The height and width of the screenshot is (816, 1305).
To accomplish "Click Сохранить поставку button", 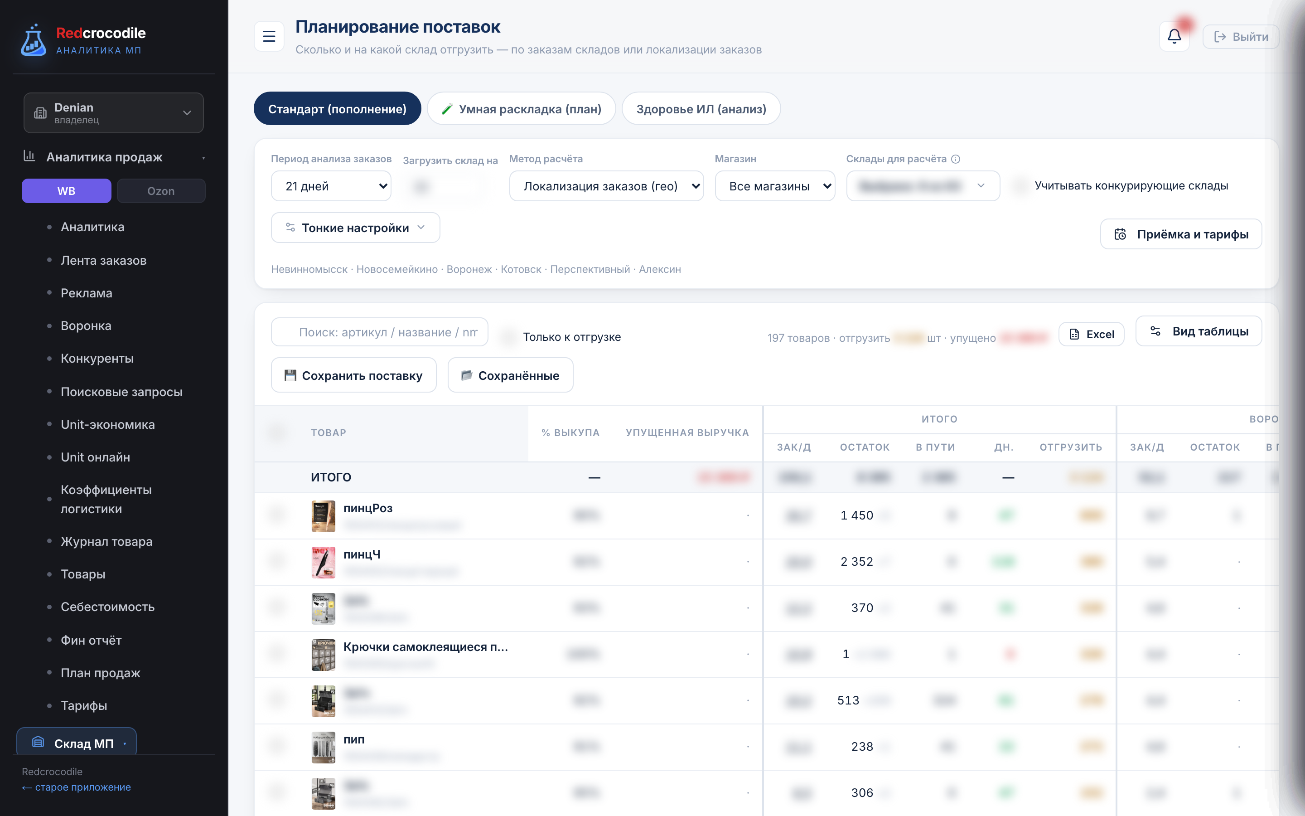I will tap(354, 375).
